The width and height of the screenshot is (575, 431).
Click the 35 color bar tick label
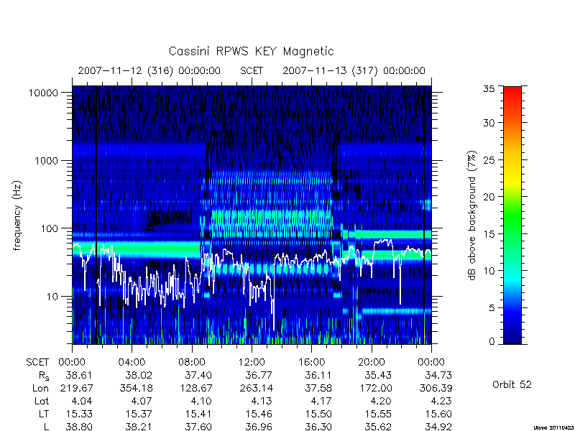click(x=489, y=89)
